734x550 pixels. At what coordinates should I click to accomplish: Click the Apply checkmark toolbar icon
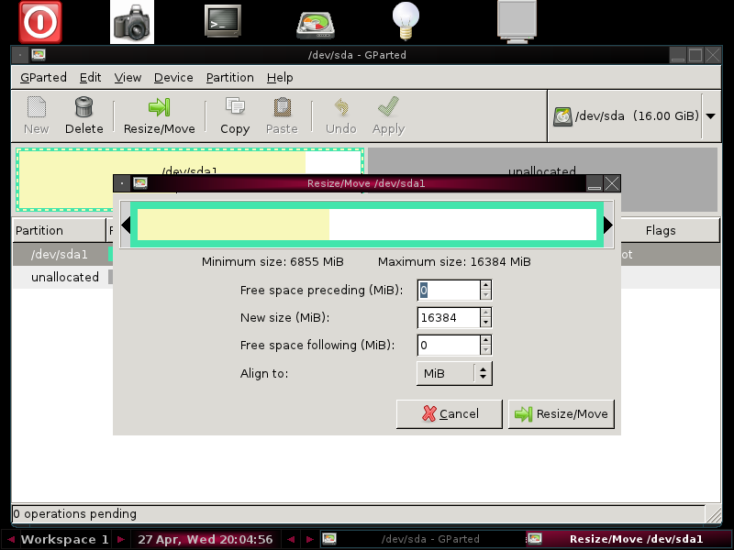(x=388, y=115)
